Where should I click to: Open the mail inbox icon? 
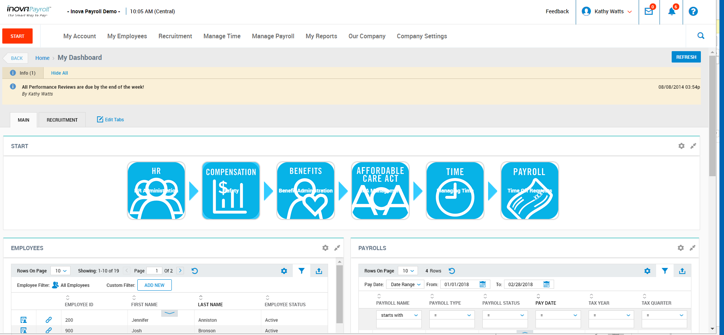[x=649, y=11]
